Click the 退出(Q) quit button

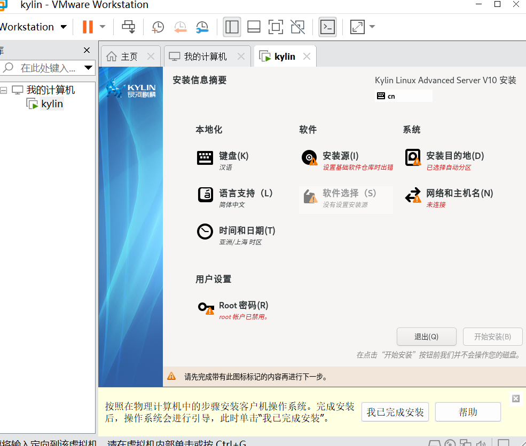pyautogui.click(x=426, y=337)
